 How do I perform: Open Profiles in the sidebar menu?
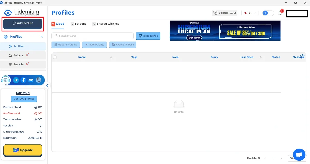(23, 46)
